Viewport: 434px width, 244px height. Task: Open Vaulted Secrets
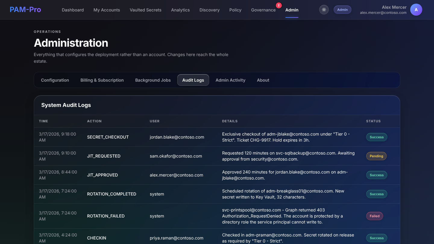coord(146,10)
